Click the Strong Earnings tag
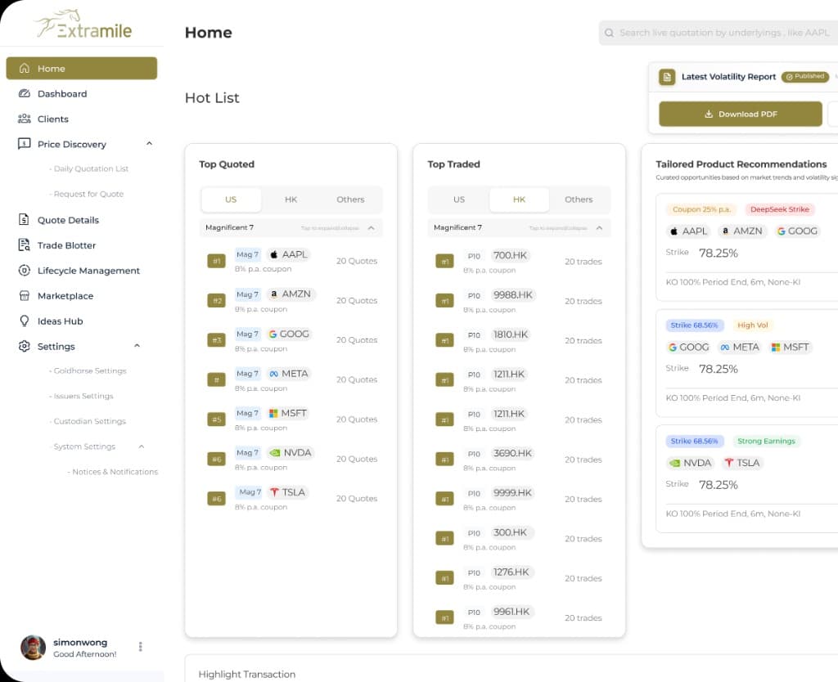Image resolution: width=838 pixels, height=682 pixels. [x=766, y=441]
